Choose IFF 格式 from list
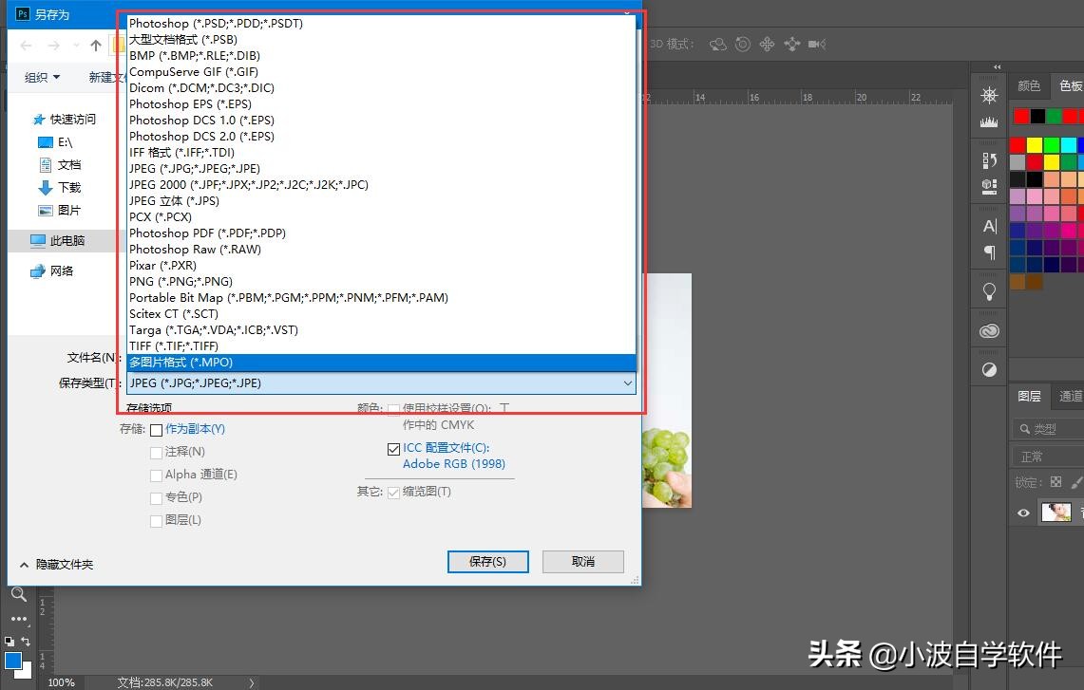 coord(381,152)
